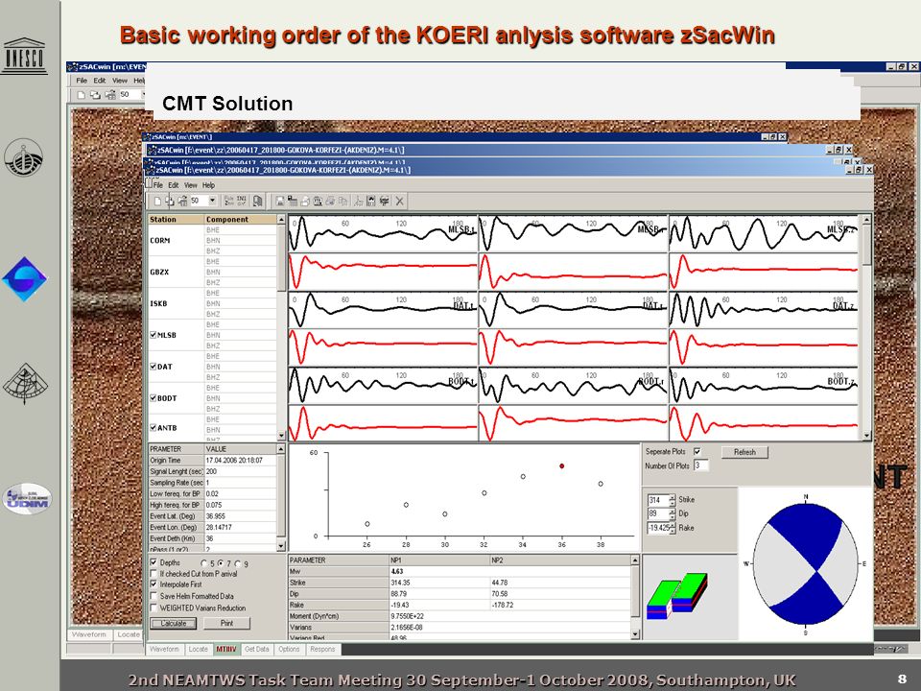Viewport: 921px width, 691px height.
Task: Click the Waveform tab in the background window
Action: (x=89, y=634)
